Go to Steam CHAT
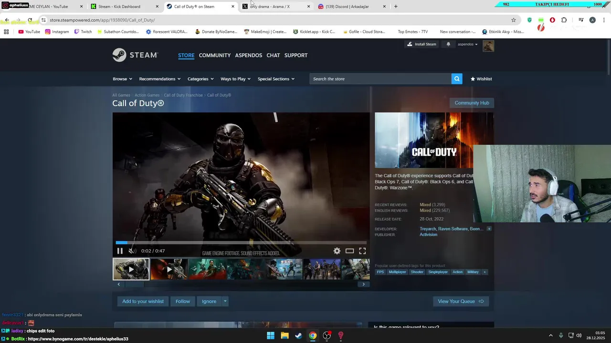The height and width of the screenshot is (343, 611). (x=274, y=55)
